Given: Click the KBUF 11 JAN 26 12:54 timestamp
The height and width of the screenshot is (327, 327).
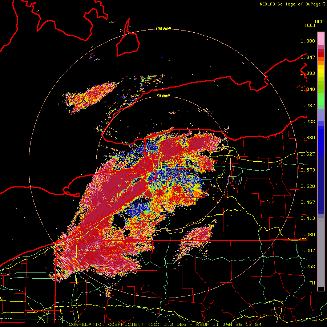Looking at the screenshot, I should (x=229, y=324).
